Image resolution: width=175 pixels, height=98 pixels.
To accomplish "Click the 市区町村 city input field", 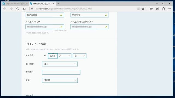I will coord(61,72).
